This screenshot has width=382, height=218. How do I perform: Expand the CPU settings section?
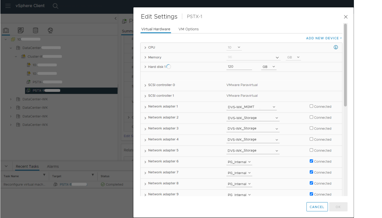[145, 47]
